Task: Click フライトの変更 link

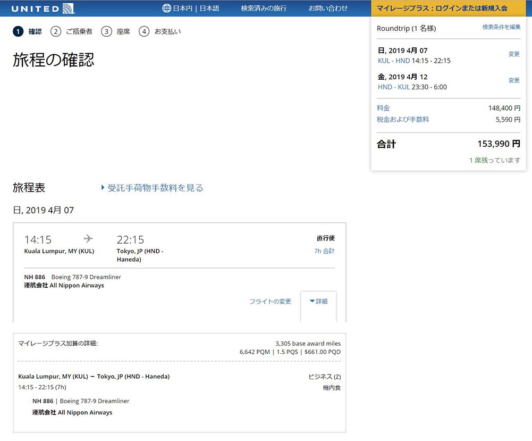Action: tap(270, 302)
